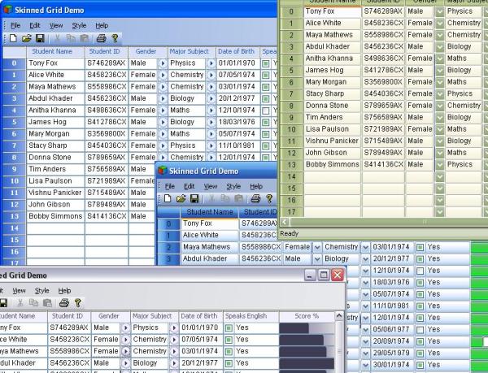Click Print icon in middle Skinned Grid window
Screen dimensions: 488x373
pyautogui.click(x=255, y=198)
